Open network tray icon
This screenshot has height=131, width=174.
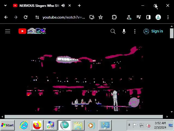tap(142, 126)
